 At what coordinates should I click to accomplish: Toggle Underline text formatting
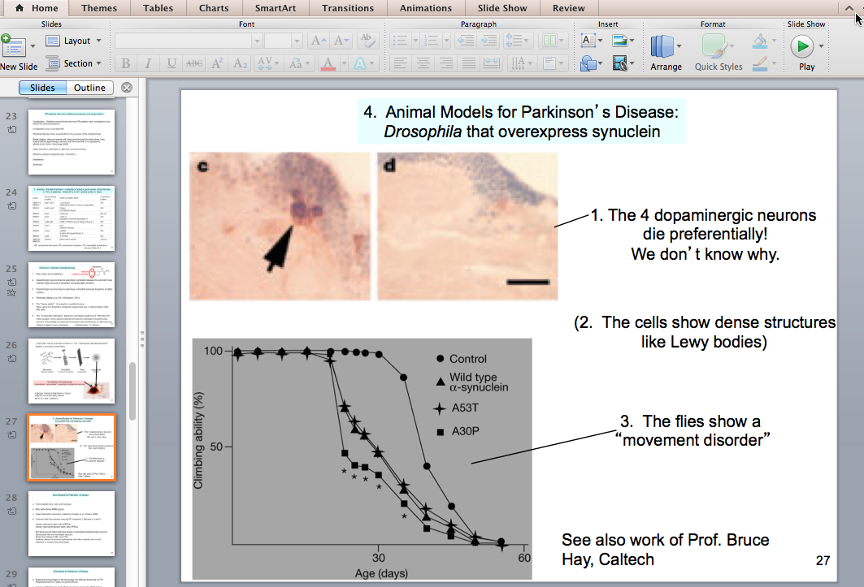point(171,63)
